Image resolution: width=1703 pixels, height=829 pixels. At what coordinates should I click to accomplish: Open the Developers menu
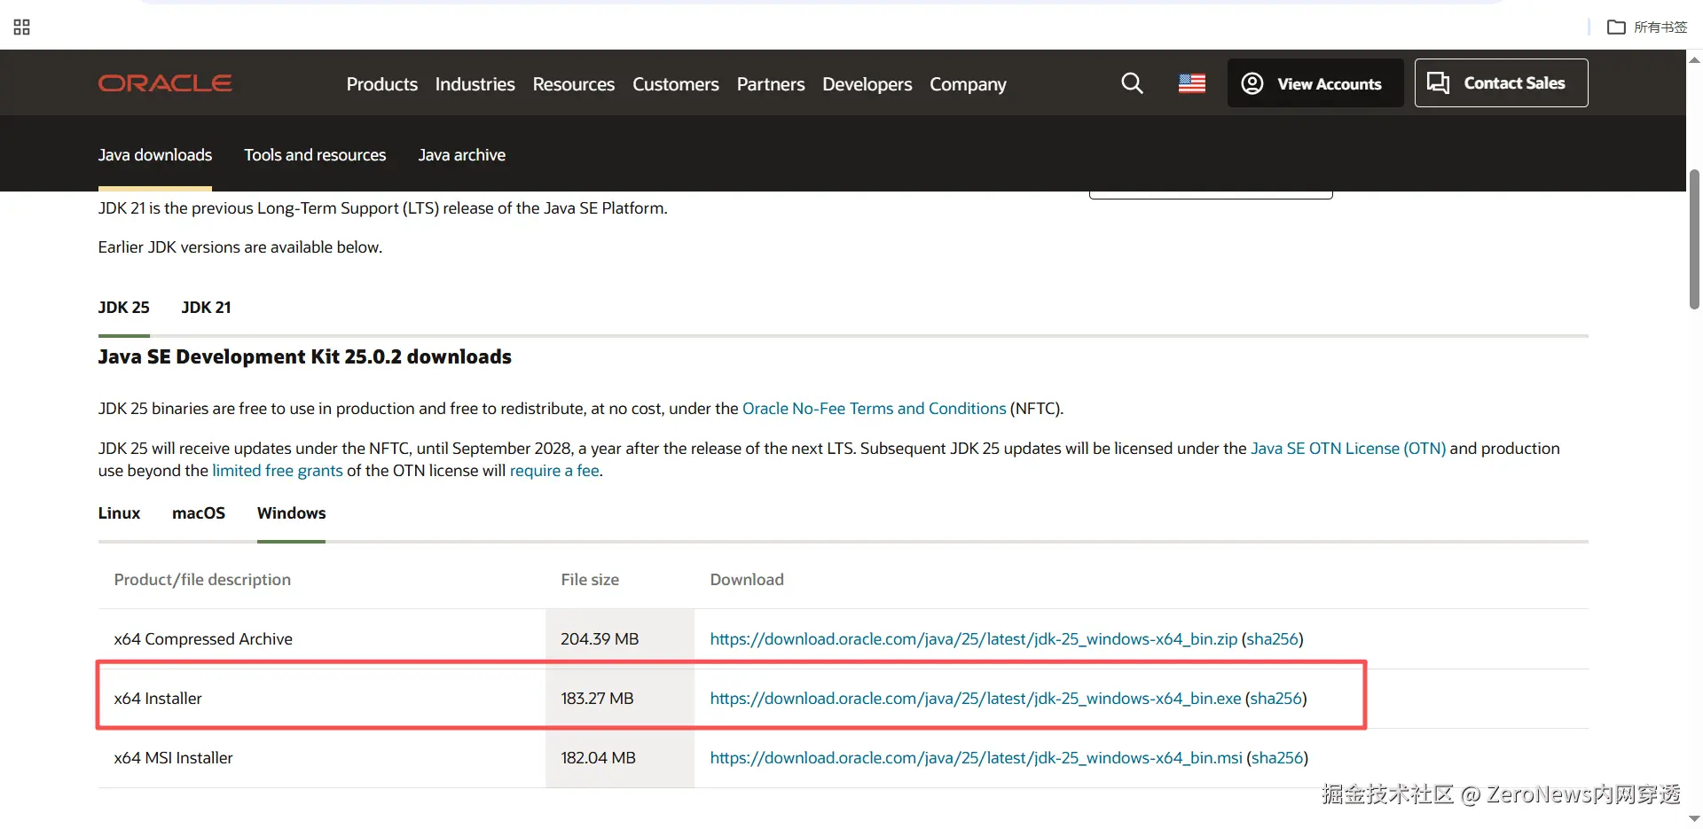[867, 84]
